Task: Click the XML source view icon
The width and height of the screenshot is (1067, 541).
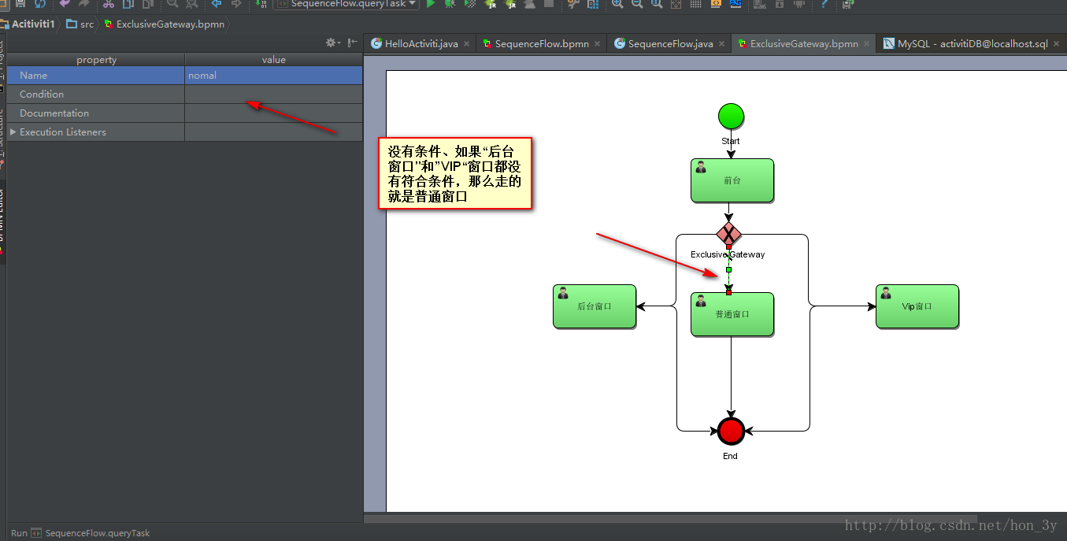Action: [716, 3]
